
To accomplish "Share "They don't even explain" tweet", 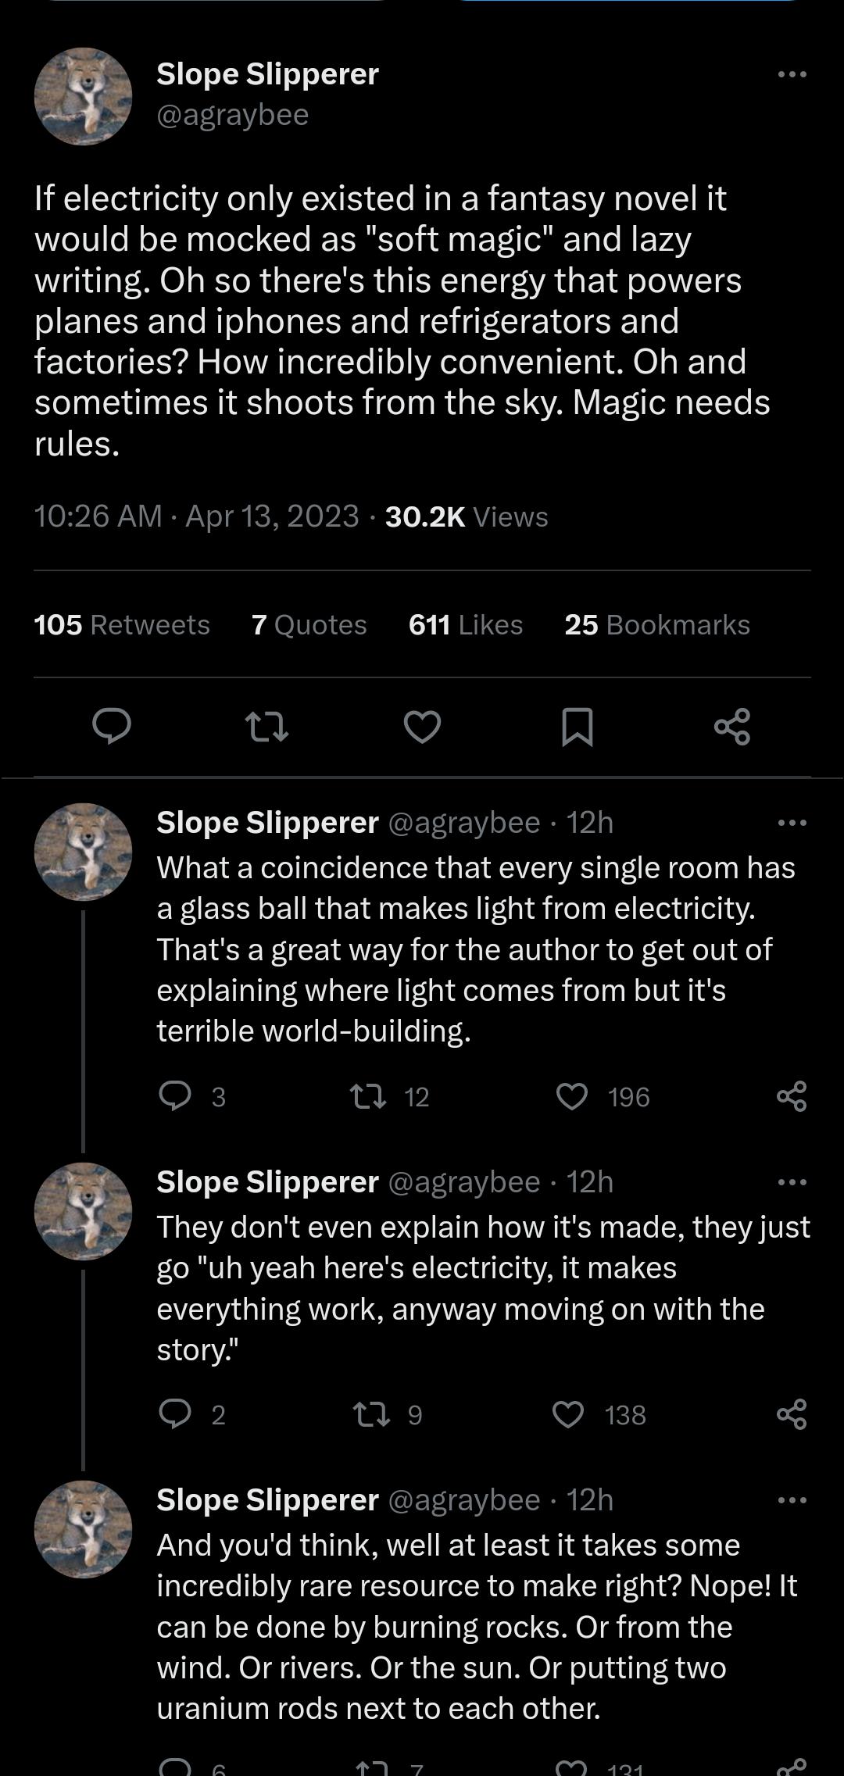I will pos(792,1414).
